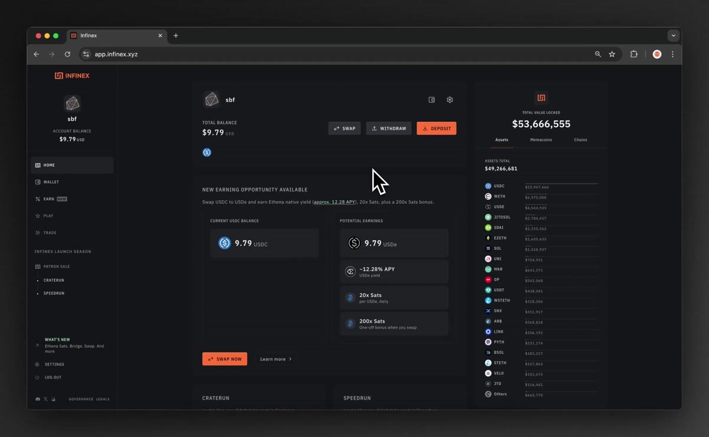Click the USDe coin icon in potential earnings
709x437 pixels.
[354, 243]
